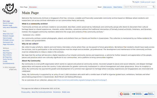Go to Main page in sidebar
The height and width of the screenshot is (98, 157).
6,21
